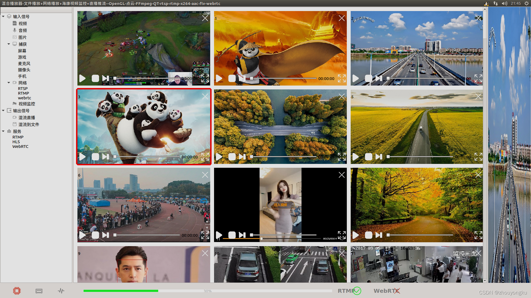Select 游戏 capture item
The width and height of the screenshot is (531, 298).
tap(22, 57)
